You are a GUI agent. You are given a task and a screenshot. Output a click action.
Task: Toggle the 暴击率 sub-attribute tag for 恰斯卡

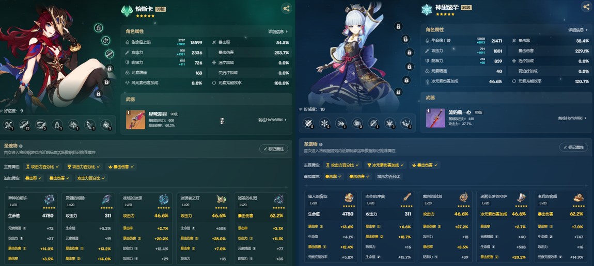click(x=34, y=178)
